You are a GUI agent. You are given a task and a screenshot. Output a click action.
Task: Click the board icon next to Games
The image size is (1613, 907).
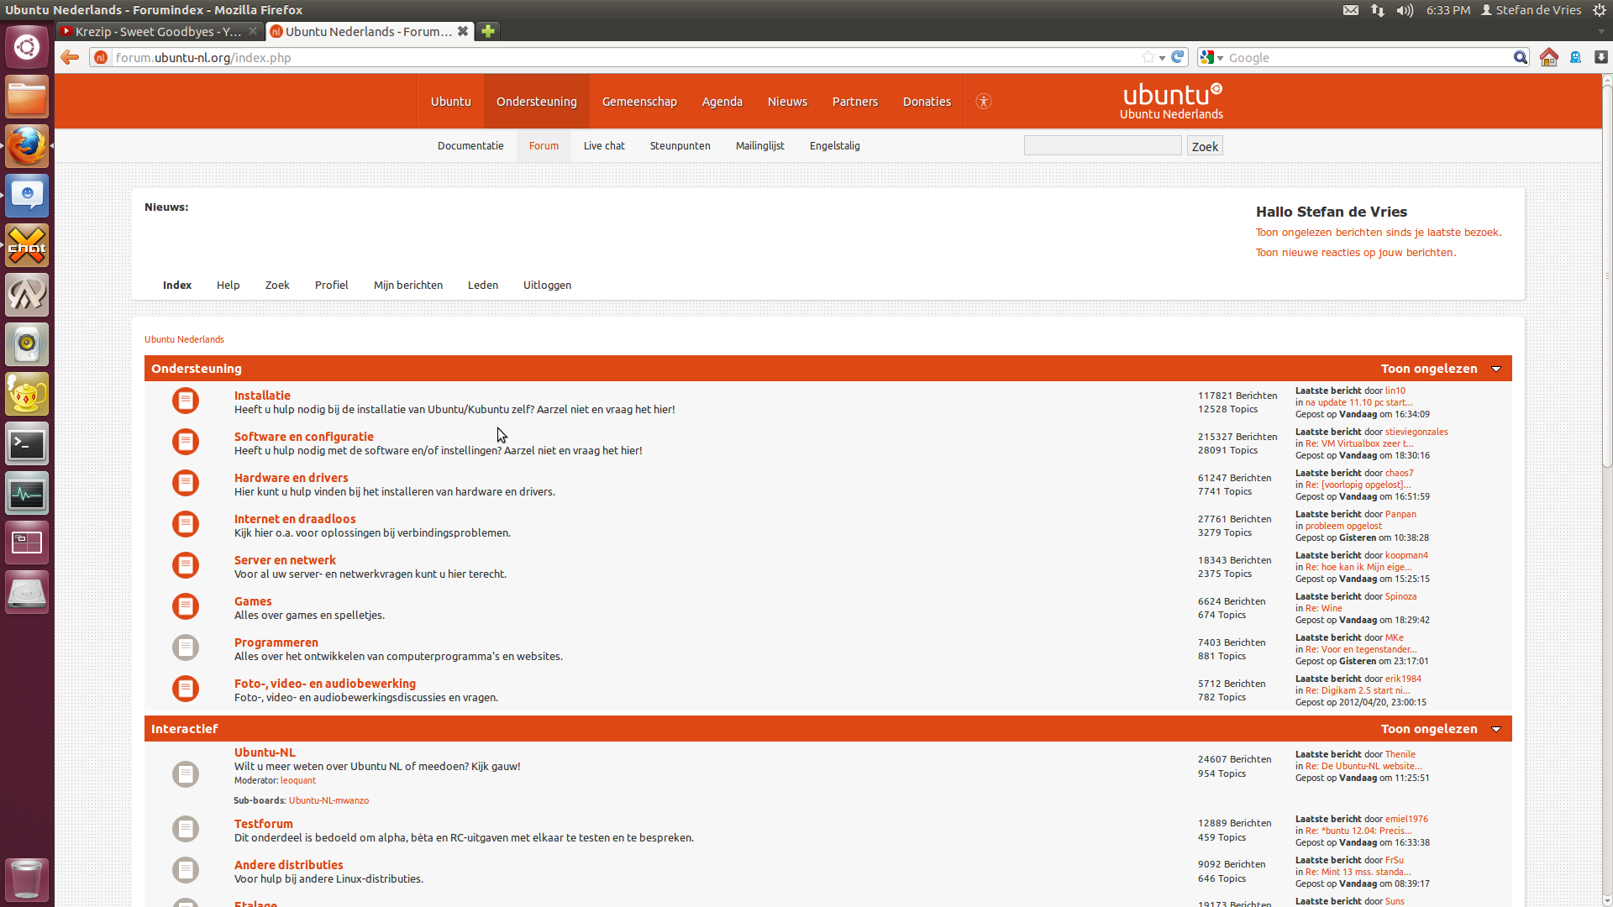(x=186, y=606)
